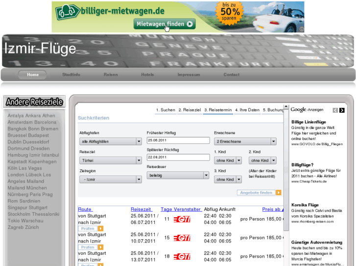
Task: Click the Izmir-Flüge header title
Action: tap(40, 48)
